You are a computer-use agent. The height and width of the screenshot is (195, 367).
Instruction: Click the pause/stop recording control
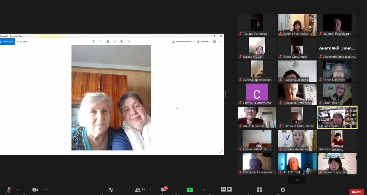click(226, 189)
